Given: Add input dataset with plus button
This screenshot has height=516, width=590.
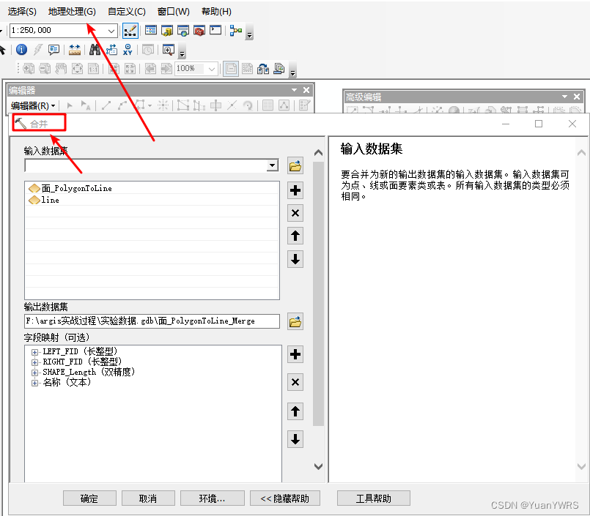Looking at the screenshot, I should tap(295, 190).
